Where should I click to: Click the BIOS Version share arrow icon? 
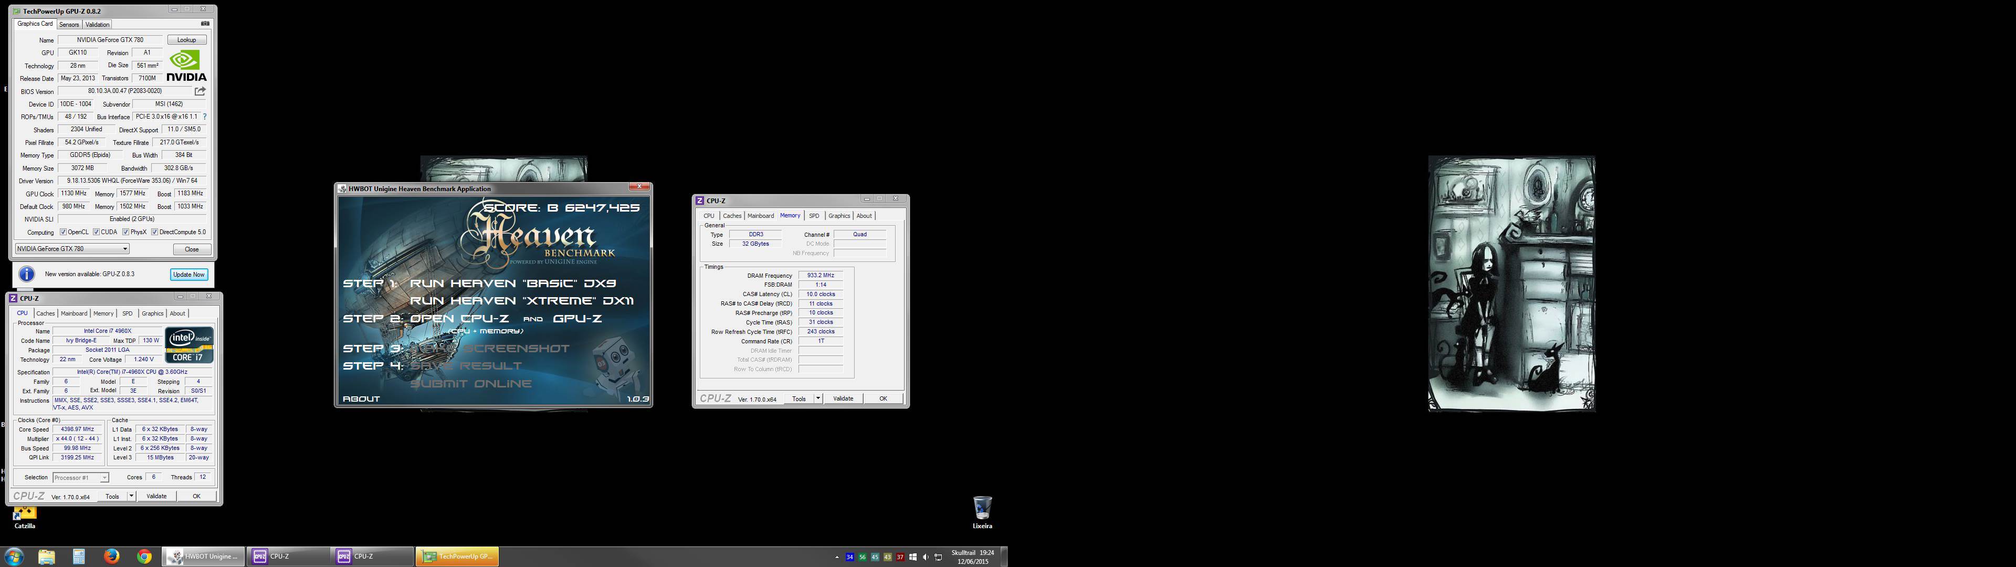pos(201,92)
